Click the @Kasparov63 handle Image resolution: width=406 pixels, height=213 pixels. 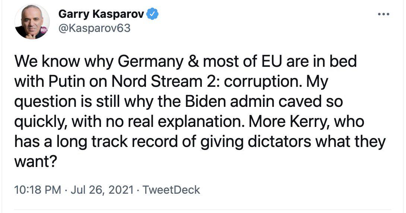pos(95,28)
